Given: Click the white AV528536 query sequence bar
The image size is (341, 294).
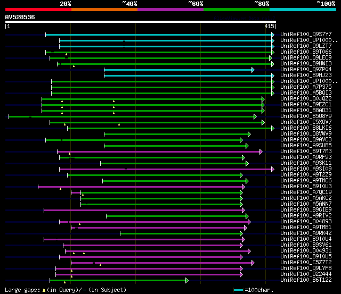Looking at the screenshot, I should (141, 22).
